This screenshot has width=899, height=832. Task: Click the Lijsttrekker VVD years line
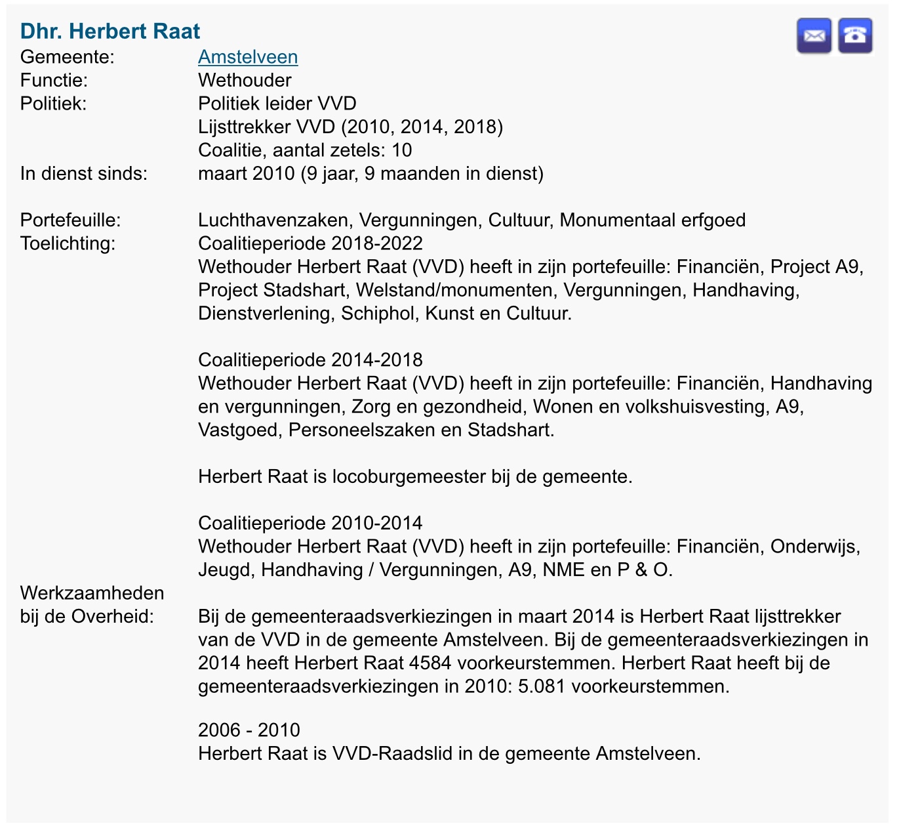(350, 127)
